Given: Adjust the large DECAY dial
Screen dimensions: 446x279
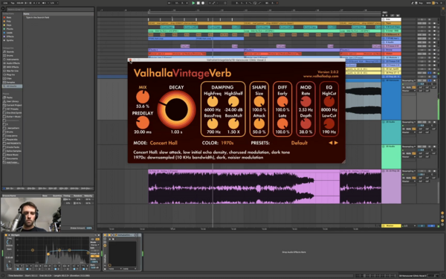Looking at the screenshot, I should click(x=176, y=110).
